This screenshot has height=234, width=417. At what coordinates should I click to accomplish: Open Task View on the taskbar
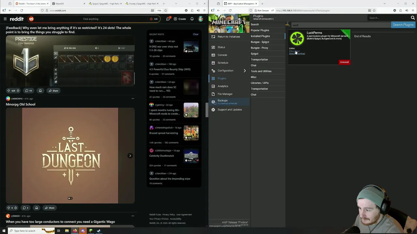59,231
